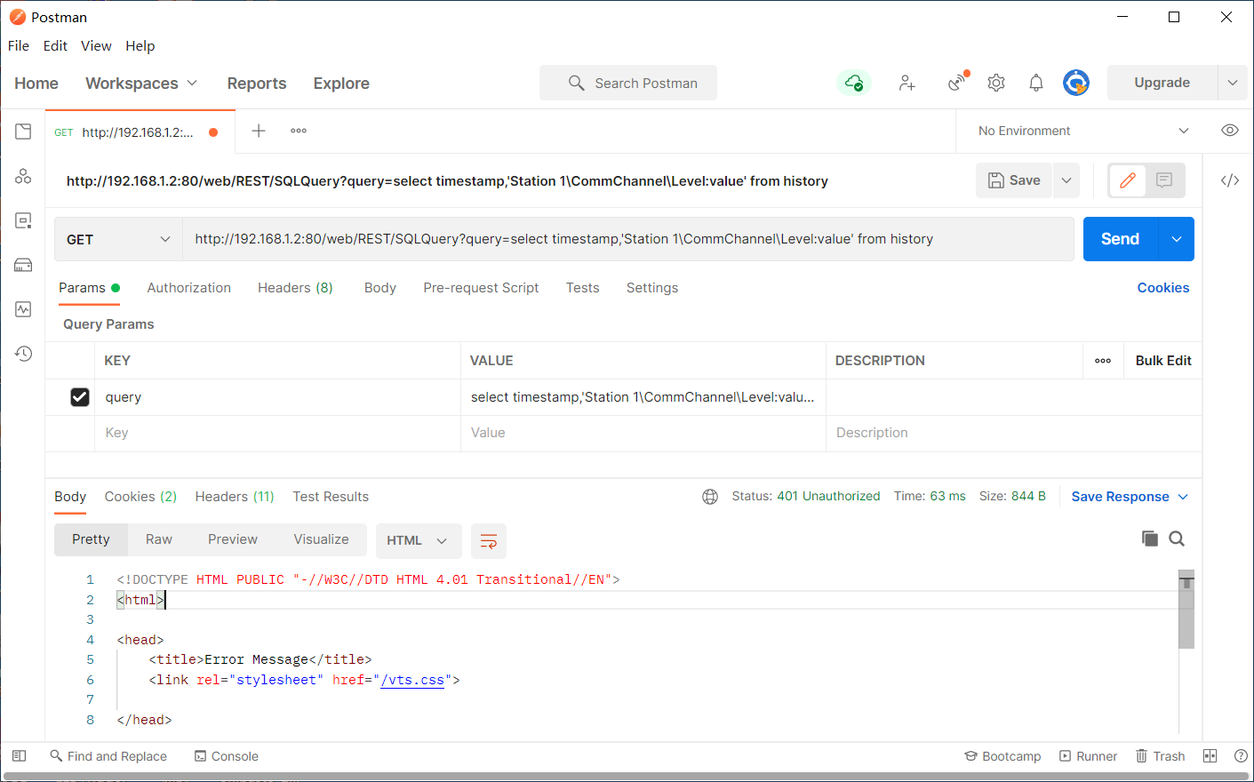1254x782 pixels.
Task: Open settings gear icon in header
Action: (x=996, y=83)
